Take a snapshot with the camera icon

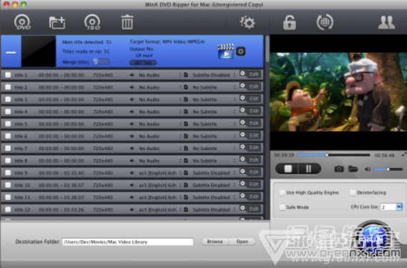point(339,169)
